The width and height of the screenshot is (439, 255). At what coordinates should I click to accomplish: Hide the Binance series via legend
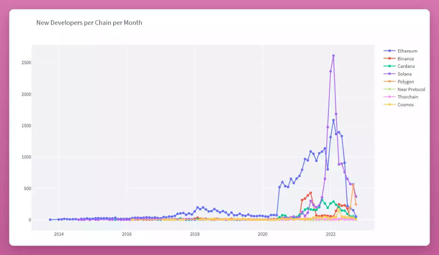click(405, 59)
